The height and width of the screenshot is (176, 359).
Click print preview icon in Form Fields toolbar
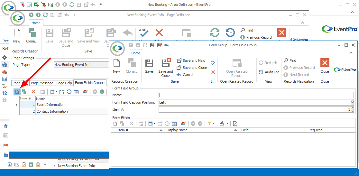coord(235,124)
